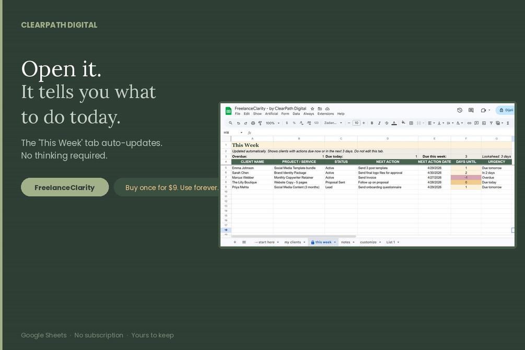The image size is (525, 350).
Task: Open the this week tab arrow menu
Action: 335,242
